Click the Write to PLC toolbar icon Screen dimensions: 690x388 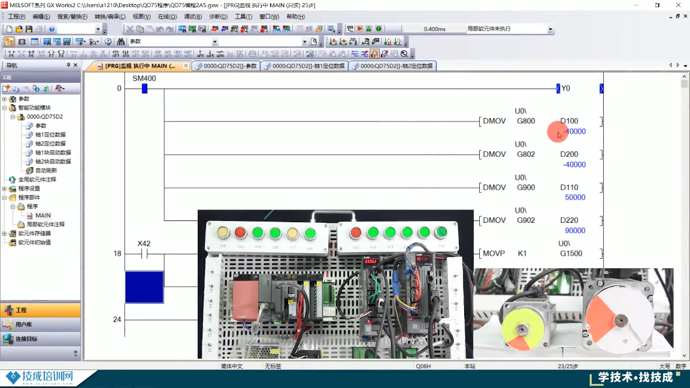[215, 29]
